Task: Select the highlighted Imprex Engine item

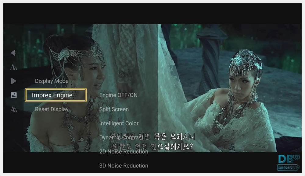Action: (56, 95)
